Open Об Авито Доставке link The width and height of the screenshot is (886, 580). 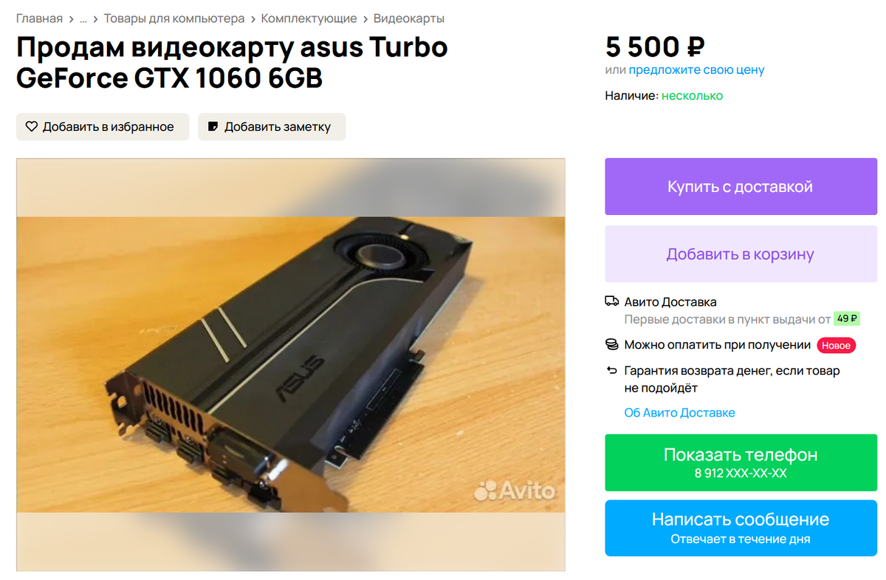[679, 412]
